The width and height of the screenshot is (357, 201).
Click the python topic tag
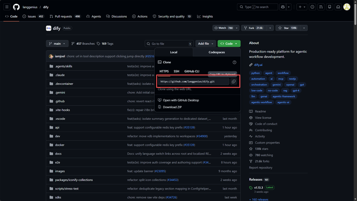[255, 73]
